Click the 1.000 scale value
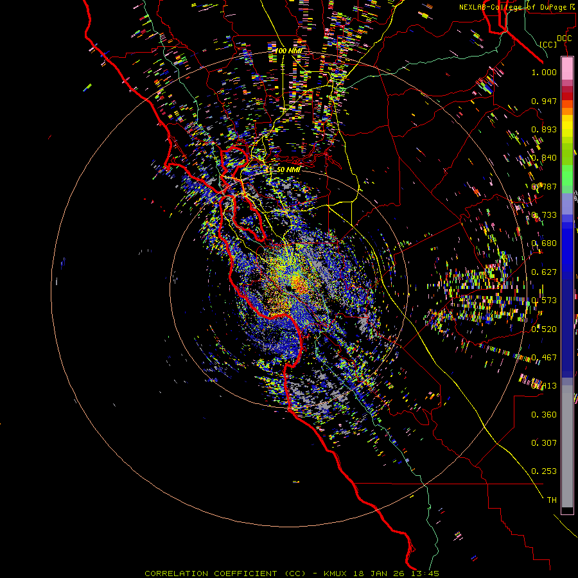The image size is (578, 578). coord(544,72)
